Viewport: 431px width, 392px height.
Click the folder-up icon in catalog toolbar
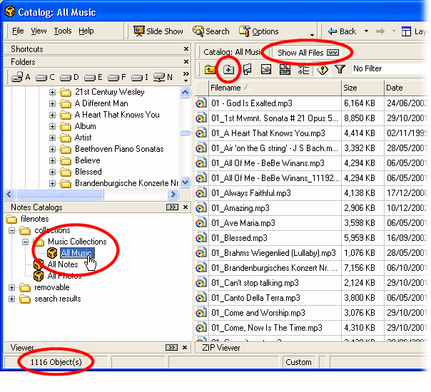point(211,69)
